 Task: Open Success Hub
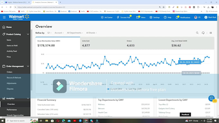pos(124,17)
